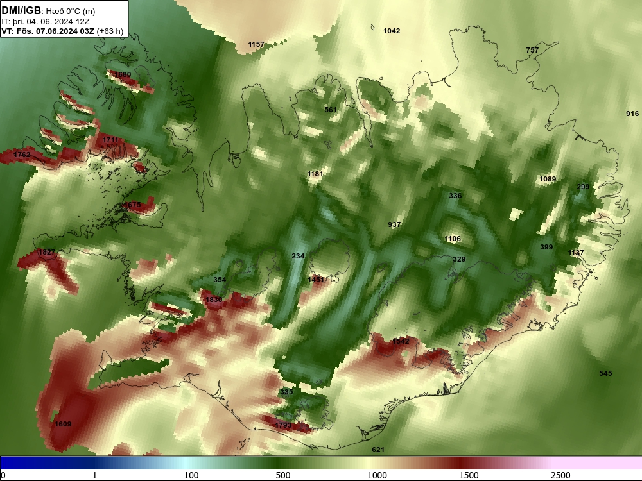
Task: Click the 'IT: þri. 04. 06. 2024 12Z' line
Action: pyautogui.click(x=46, y=22)
